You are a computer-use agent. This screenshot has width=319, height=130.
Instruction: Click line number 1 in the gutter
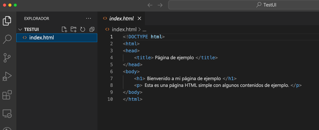(111, 37)
